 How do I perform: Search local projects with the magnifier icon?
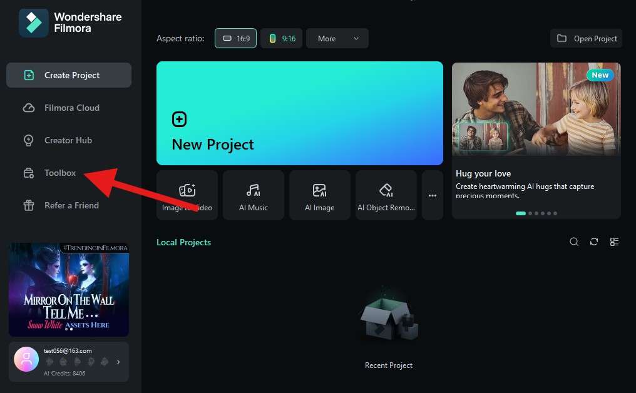(x=574, y=242)
